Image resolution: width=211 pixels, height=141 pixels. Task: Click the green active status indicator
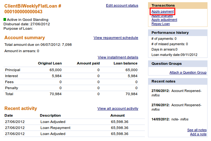(5, 20)
